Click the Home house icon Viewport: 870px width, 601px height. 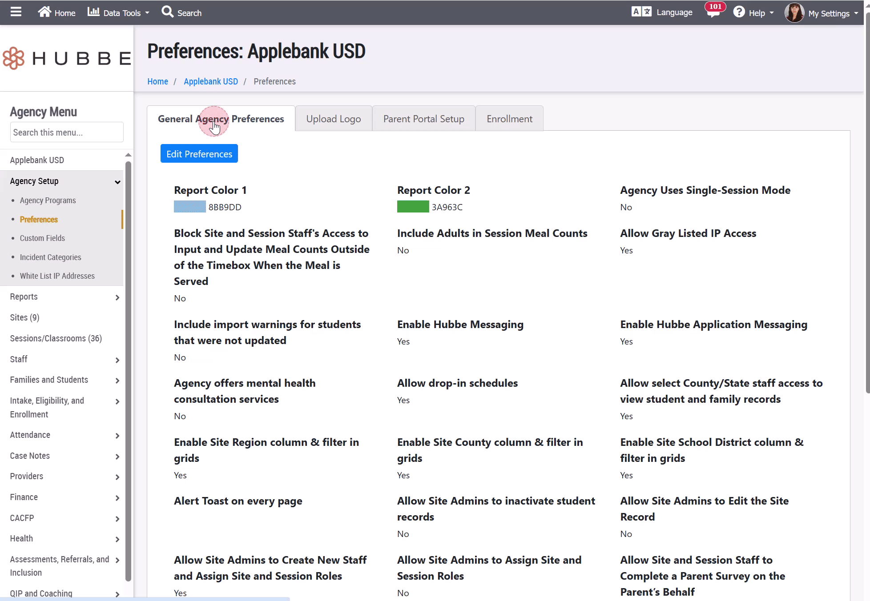pyautogui.click(x=44, y=12)
